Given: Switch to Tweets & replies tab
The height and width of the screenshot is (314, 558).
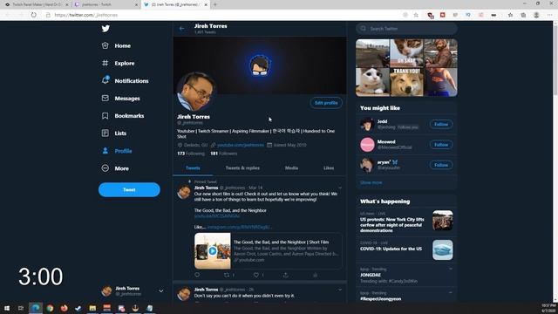Looking at the screenshot, I should click(x=242, y=168).
